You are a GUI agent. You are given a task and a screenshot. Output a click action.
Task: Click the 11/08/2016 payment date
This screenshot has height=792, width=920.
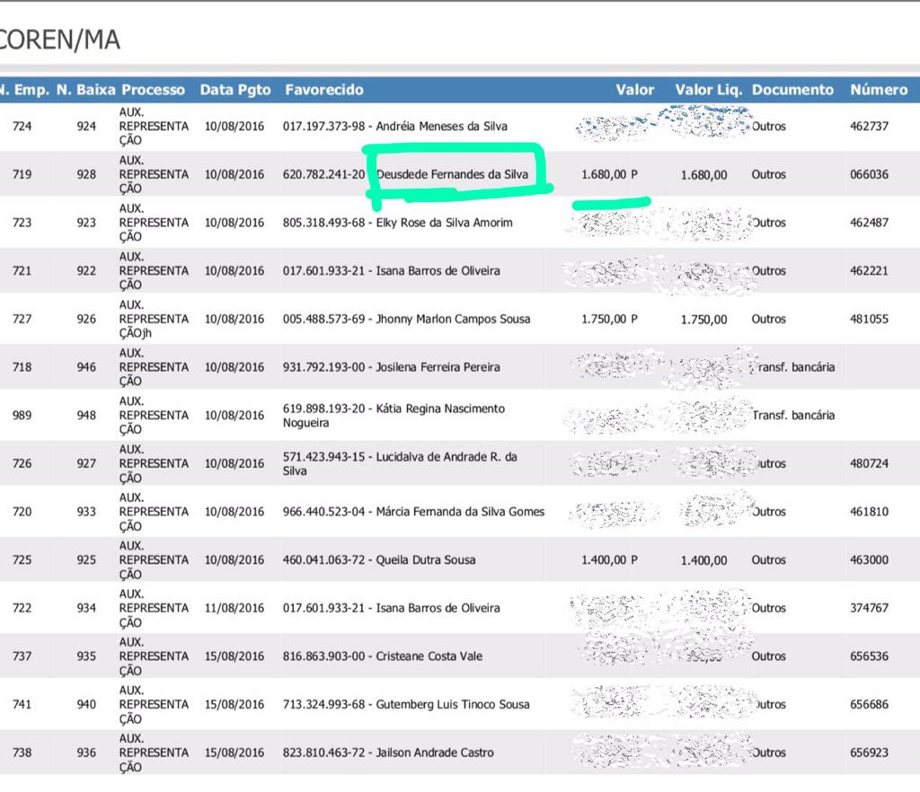coord(234,609)
